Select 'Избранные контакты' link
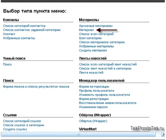Viewport: 166px width, 140px height. click(x=19, y=38)
